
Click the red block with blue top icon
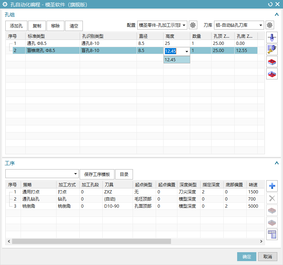click(x=272, y=74)
